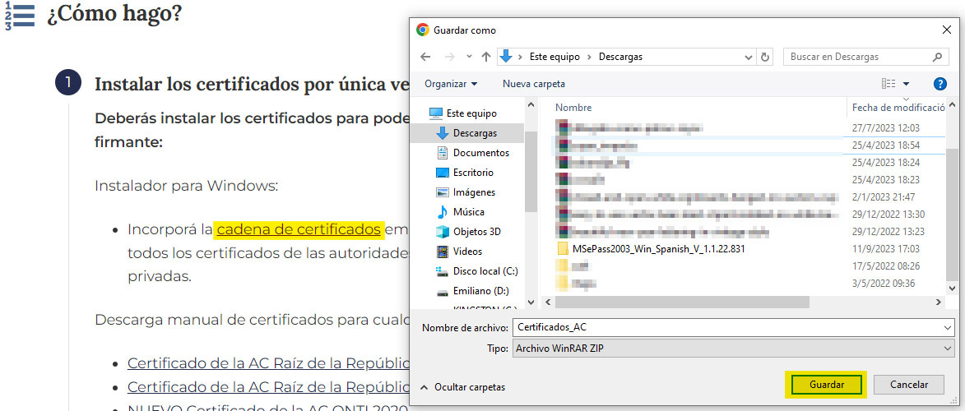
Task: Click the search magnifier icon
Action: pyautogui.click(x=938, y=57)
